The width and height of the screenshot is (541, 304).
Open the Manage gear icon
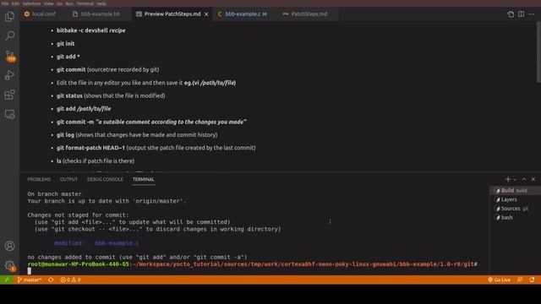click(x=9, y=265)
